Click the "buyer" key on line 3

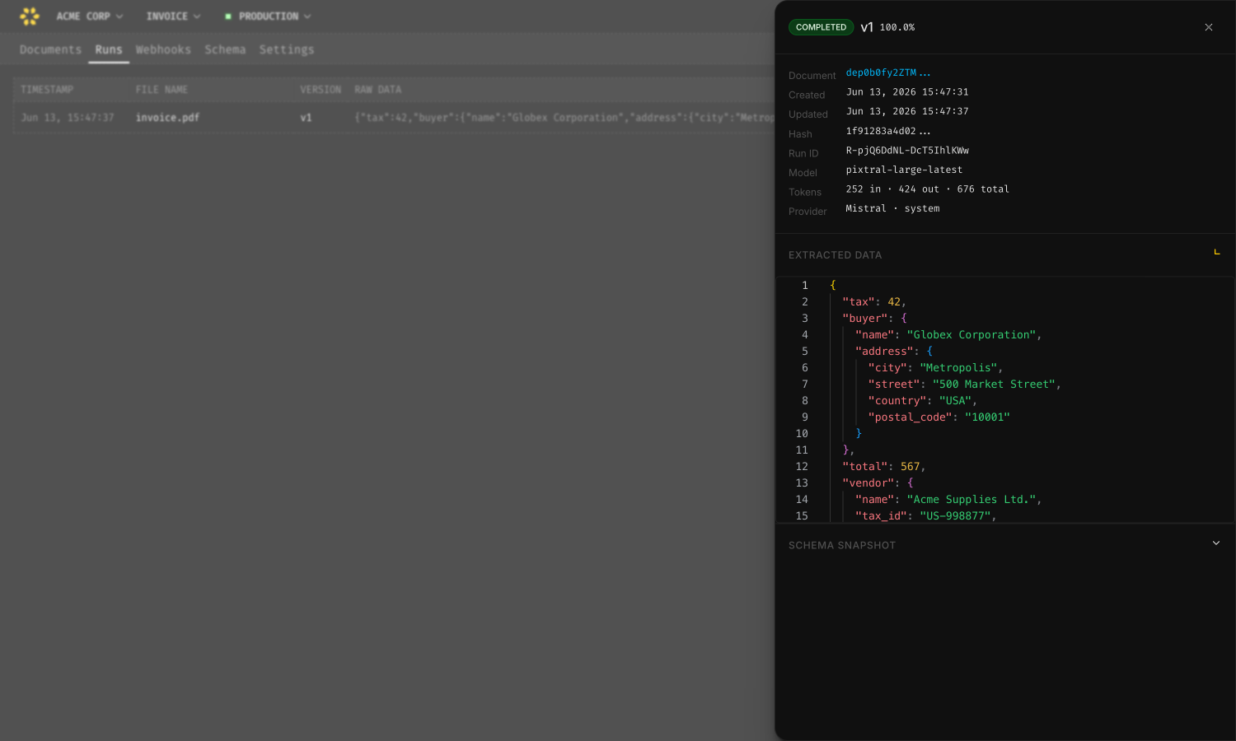point(864,319)
